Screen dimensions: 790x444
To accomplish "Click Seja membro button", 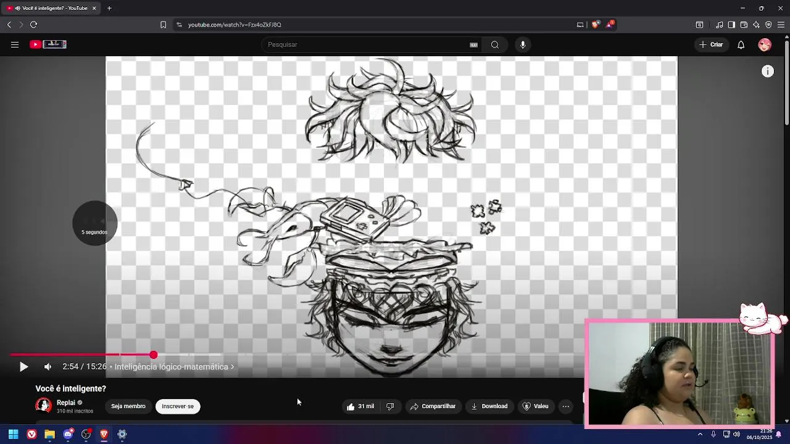I will coord(128,406).
